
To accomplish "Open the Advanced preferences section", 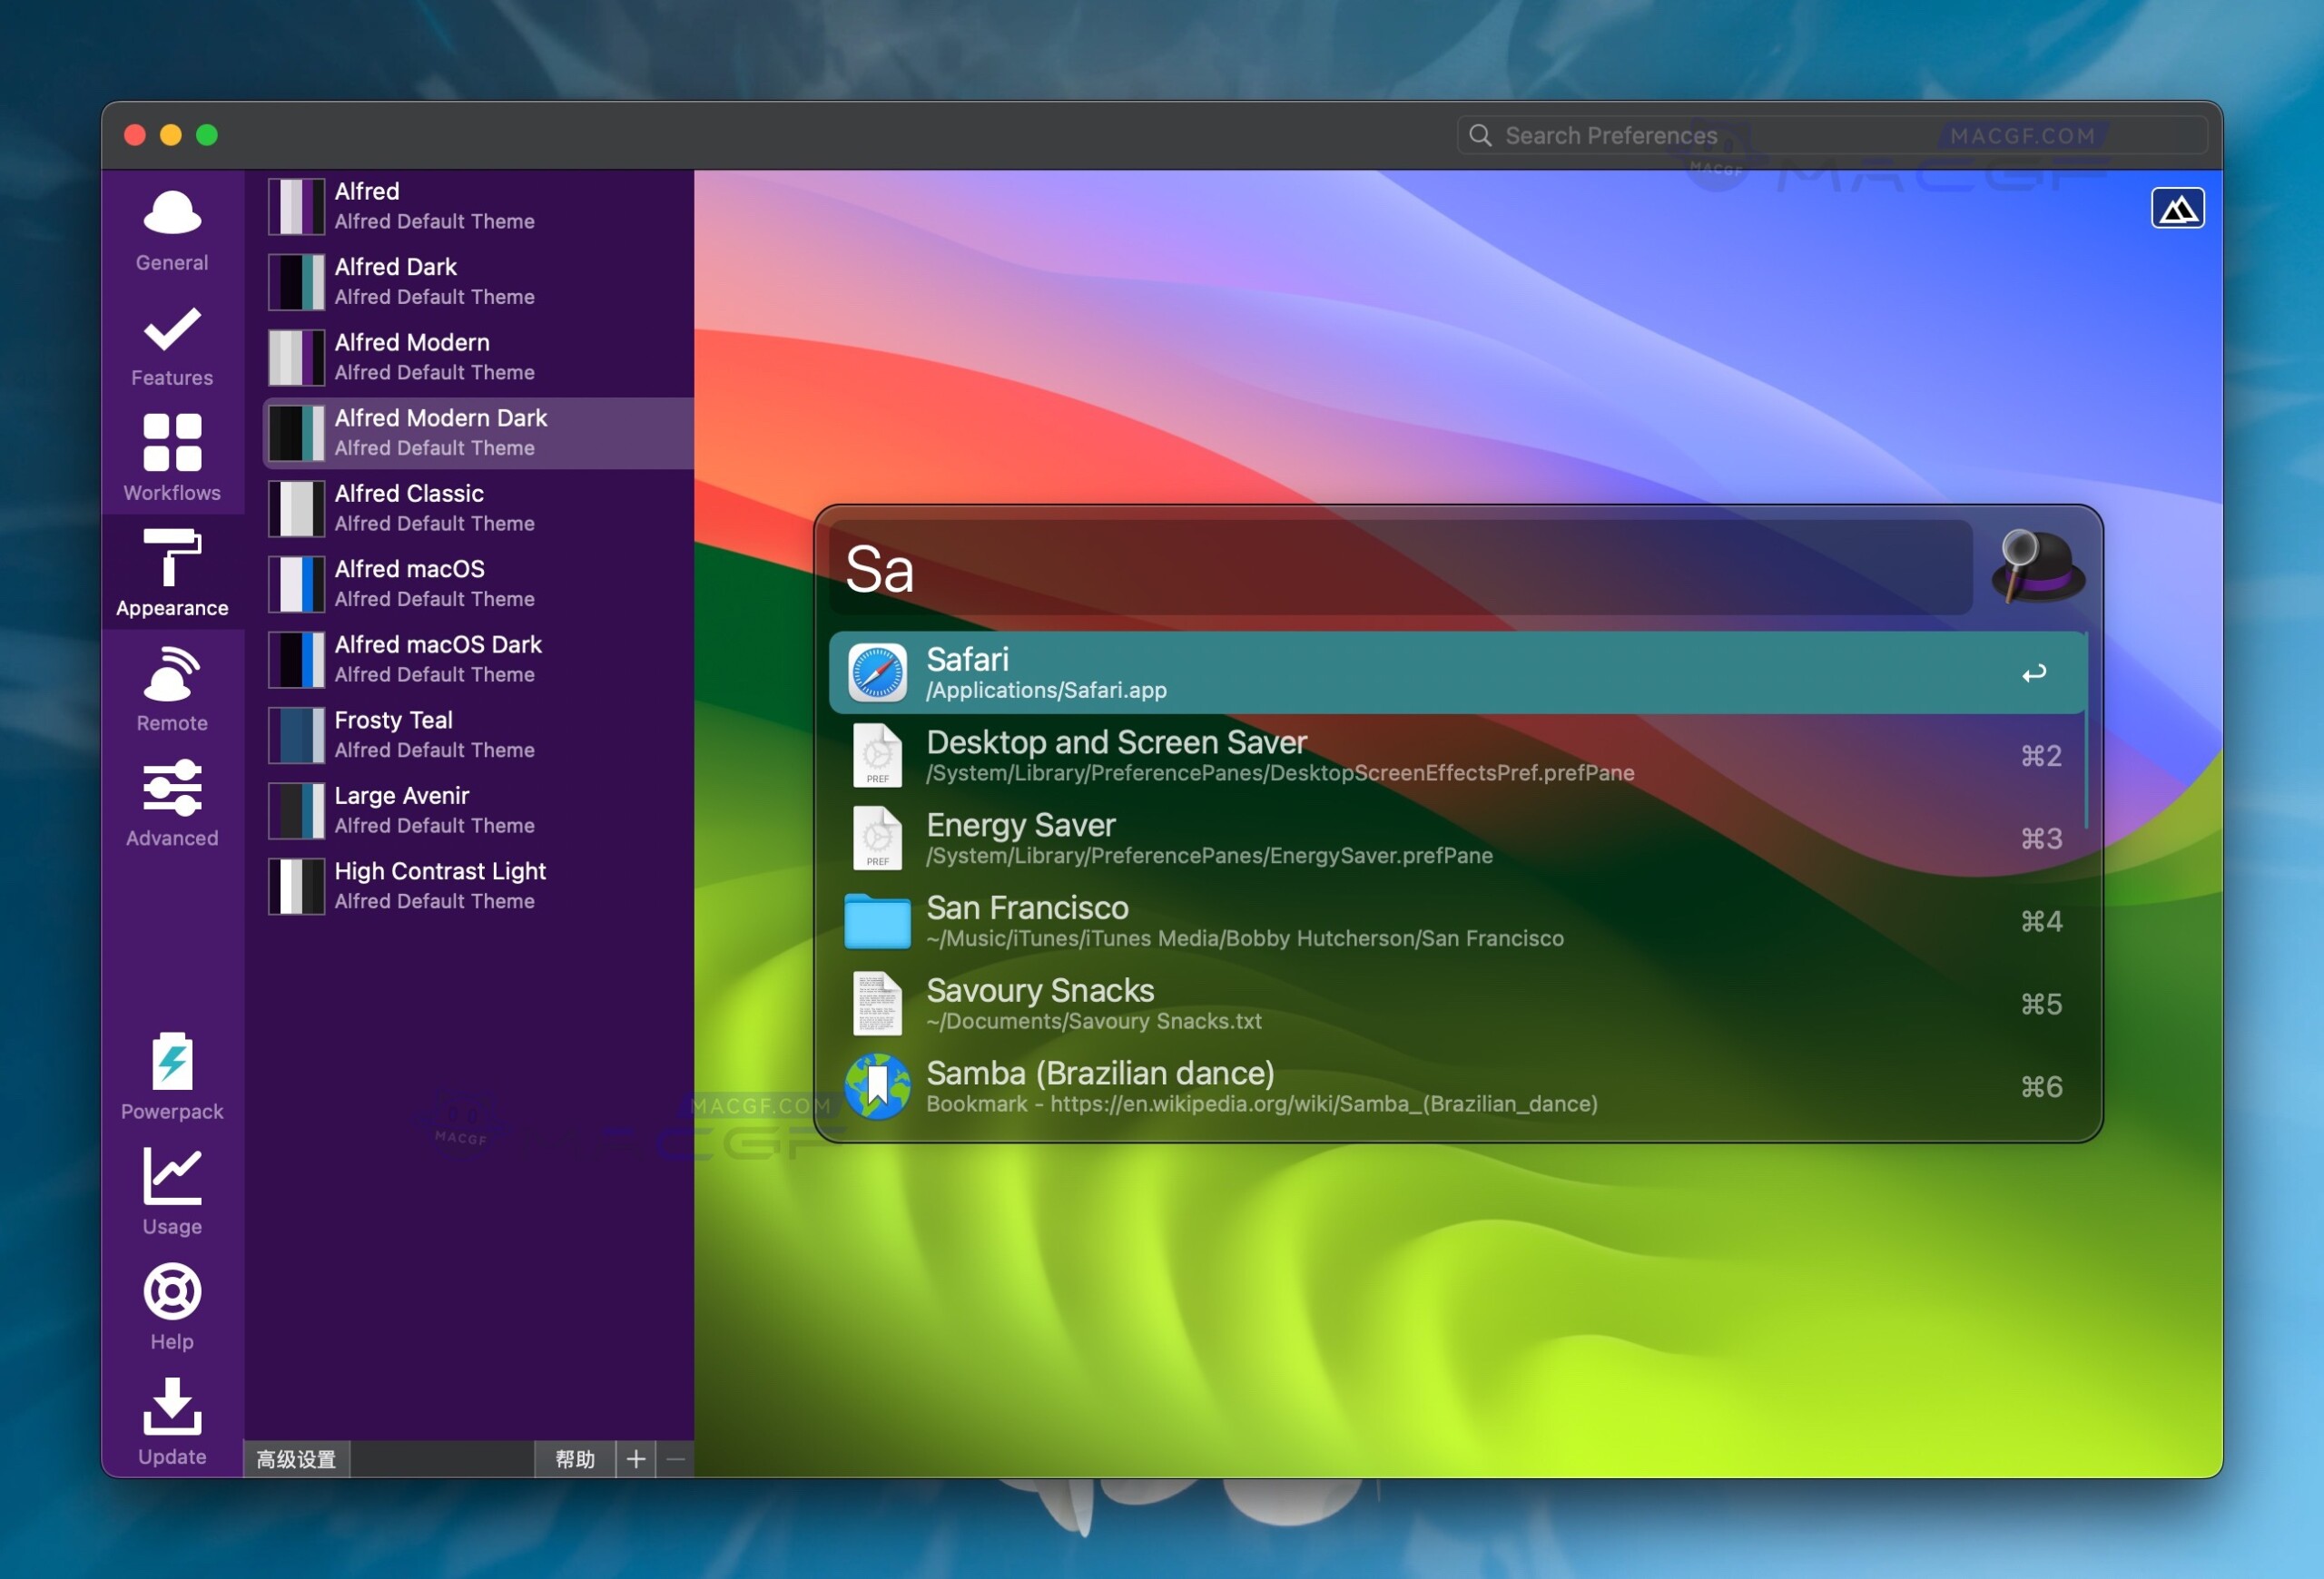I will click(x=172, y=805).
